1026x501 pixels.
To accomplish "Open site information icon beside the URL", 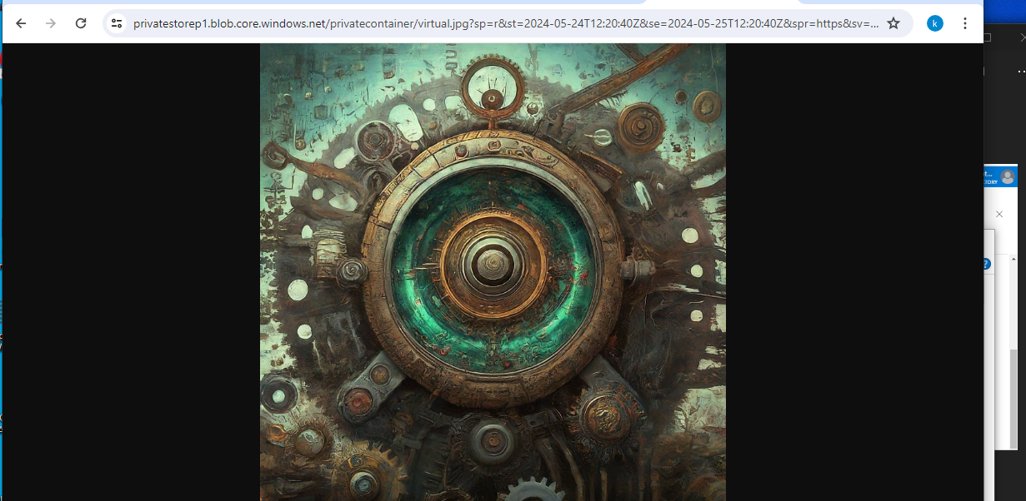I will click(117, 23).
